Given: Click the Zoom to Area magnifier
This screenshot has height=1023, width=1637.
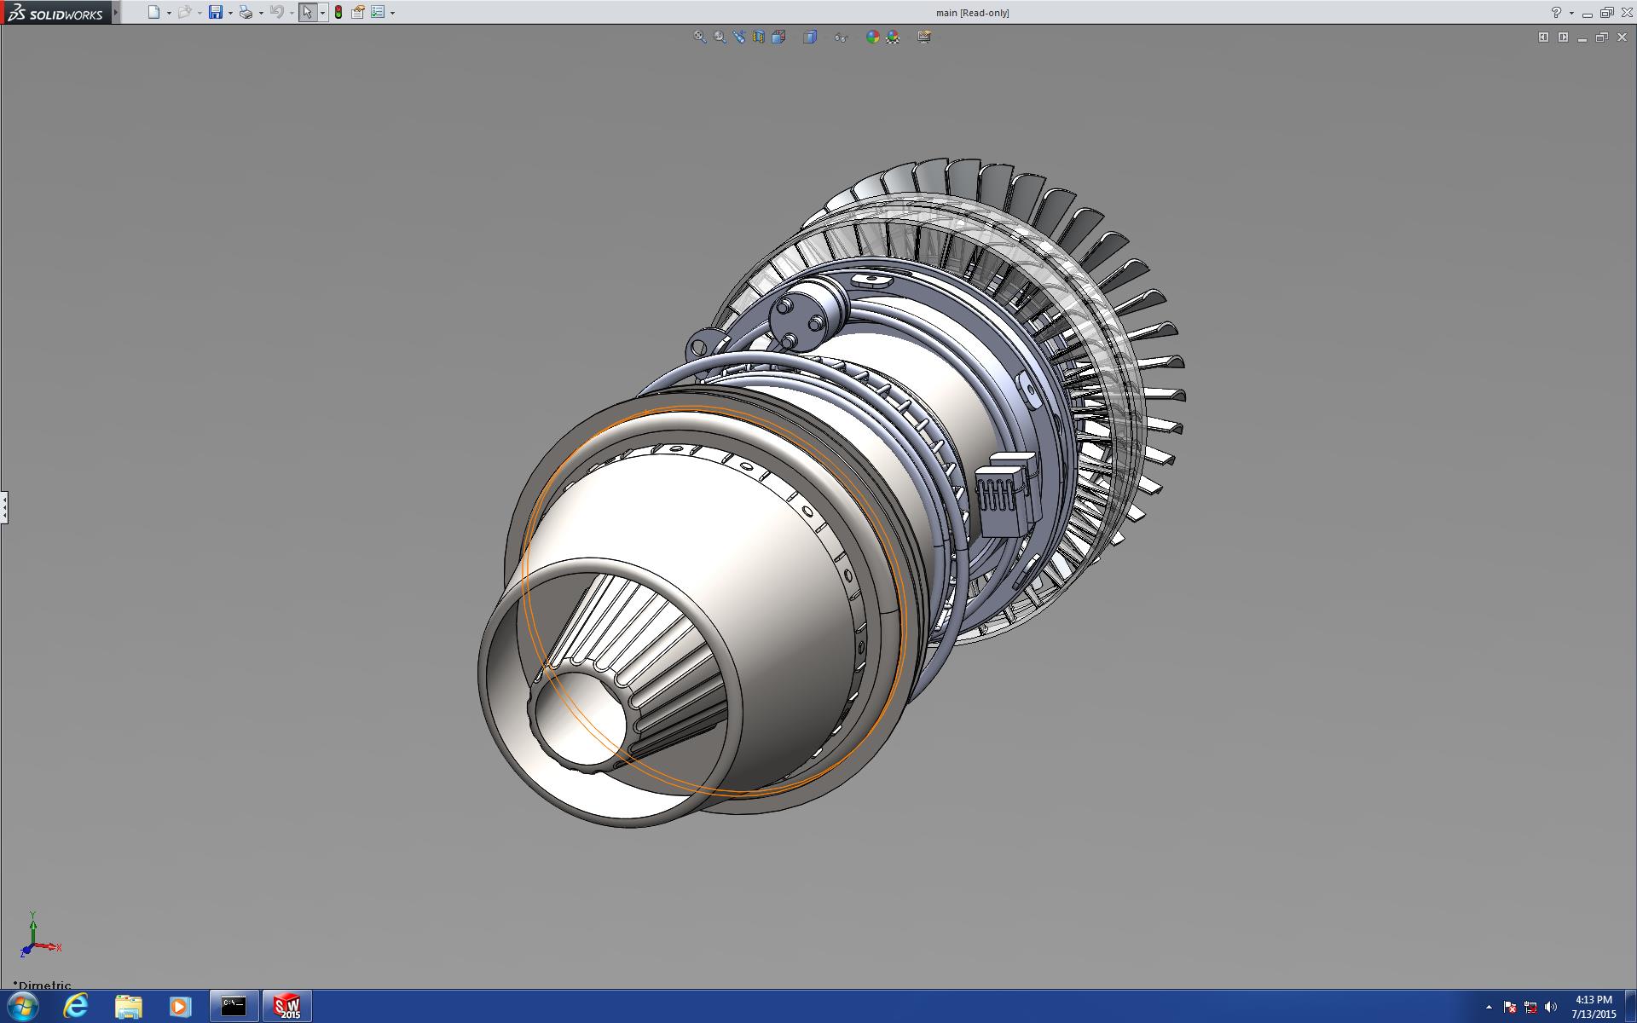Looking at the screenshot, I should pos(720,37).
